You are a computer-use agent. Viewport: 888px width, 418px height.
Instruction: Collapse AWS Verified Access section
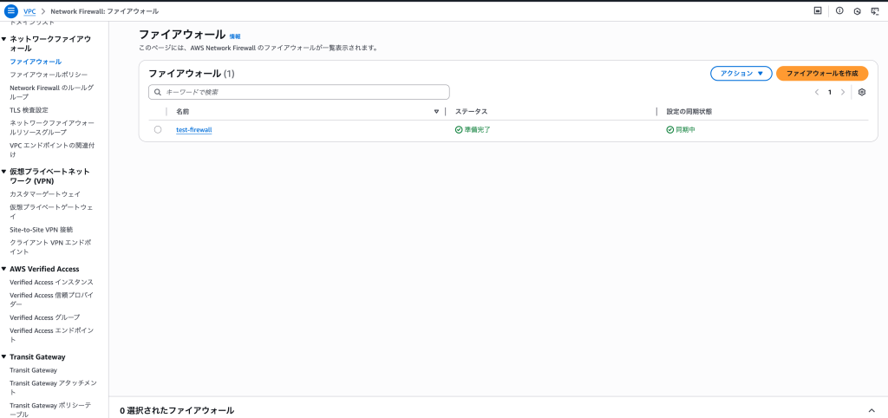tap(4, 269)
